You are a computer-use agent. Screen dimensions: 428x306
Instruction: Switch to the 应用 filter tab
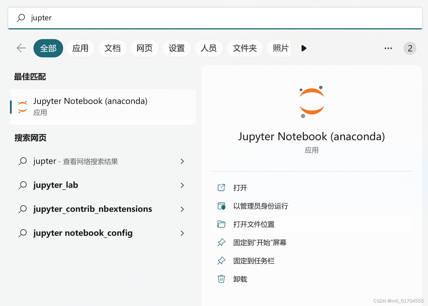point(80,48)
